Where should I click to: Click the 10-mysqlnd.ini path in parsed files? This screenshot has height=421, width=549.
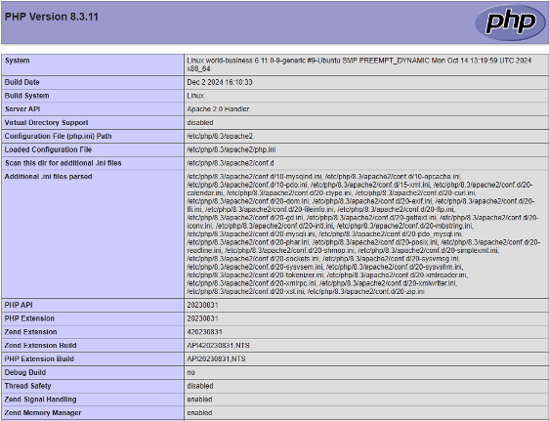[x=255, y=177]
